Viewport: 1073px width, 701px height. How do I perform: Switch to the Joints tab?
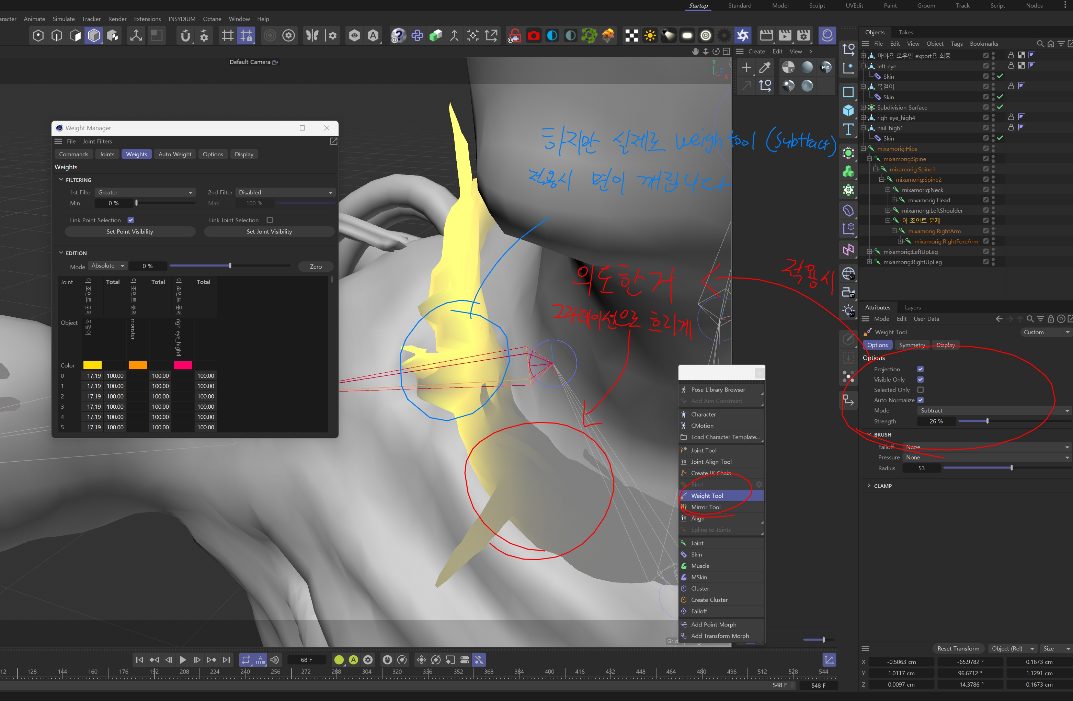[107, 154]
